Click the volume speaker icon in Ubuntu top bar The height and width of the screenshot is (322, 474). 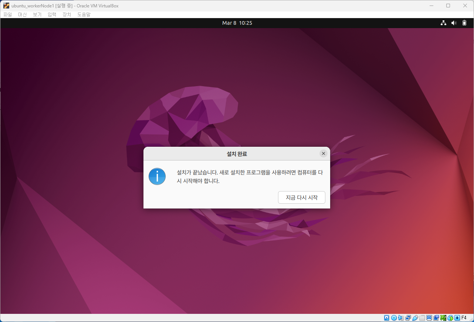[x=454, y=23]
